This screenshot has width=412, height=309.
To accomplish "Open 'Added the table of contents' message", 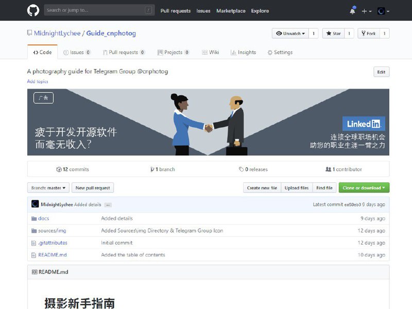I will tap(133, 255).
